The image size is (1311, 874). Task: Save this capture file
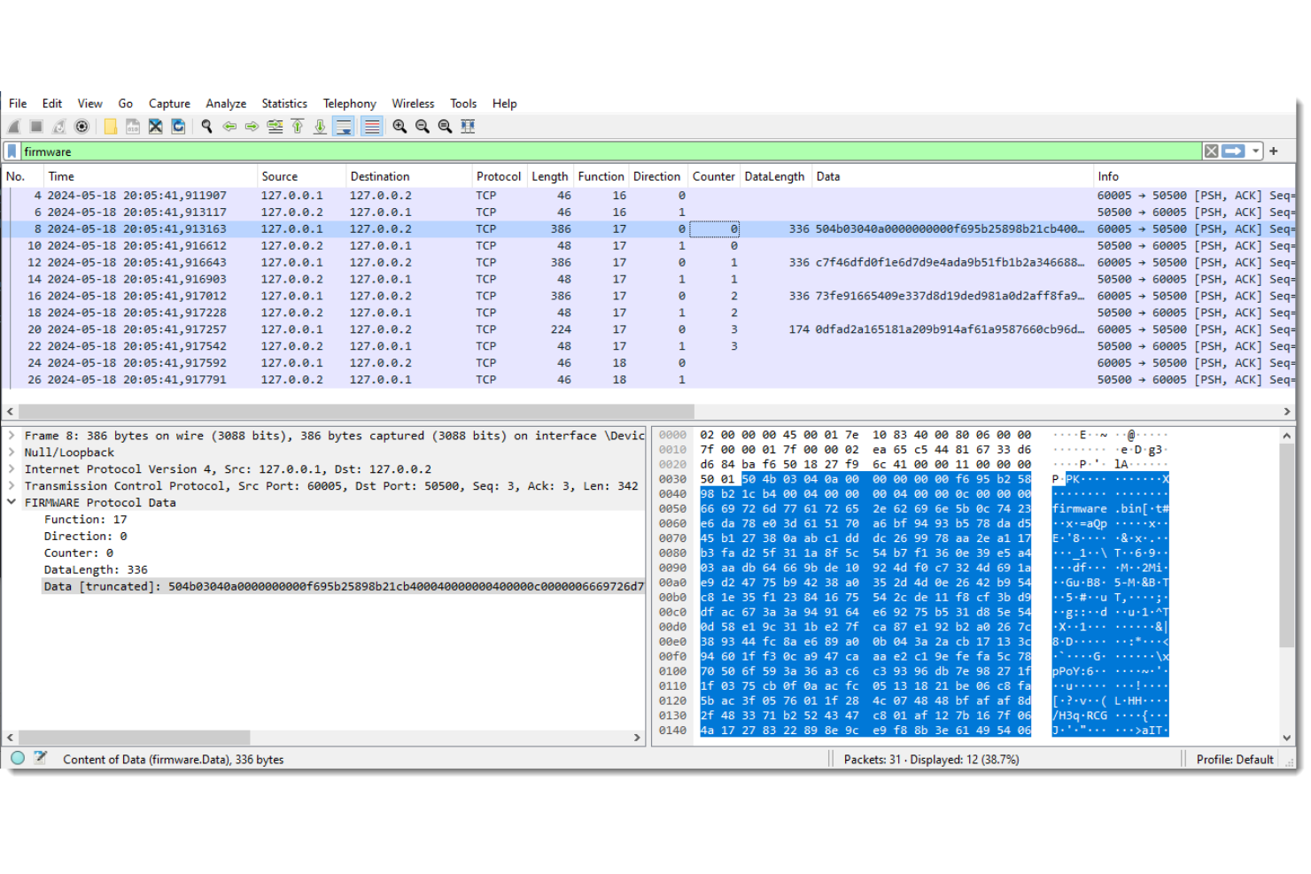point(133,127)
